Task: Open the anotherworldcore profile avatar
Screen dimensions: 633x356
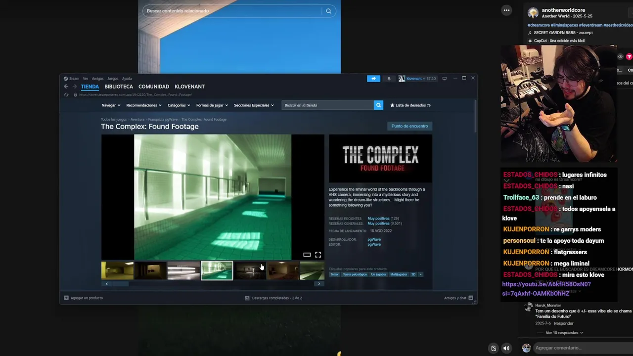Action: pos(533,12)
